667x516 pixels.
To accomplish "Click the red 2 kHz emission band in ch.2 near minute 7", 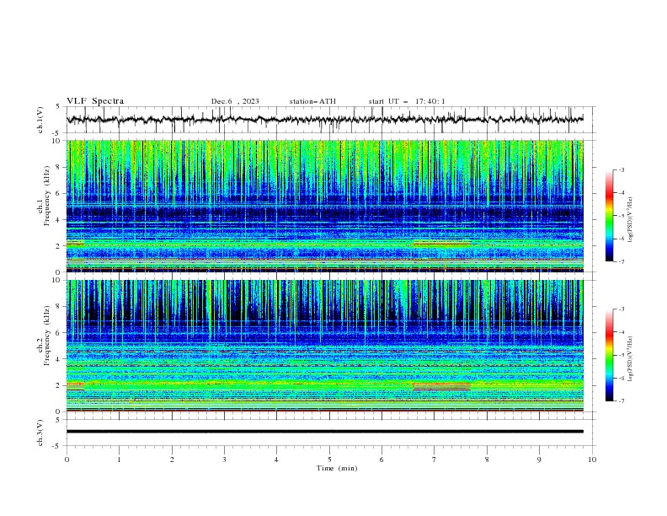I will [441, 386].
